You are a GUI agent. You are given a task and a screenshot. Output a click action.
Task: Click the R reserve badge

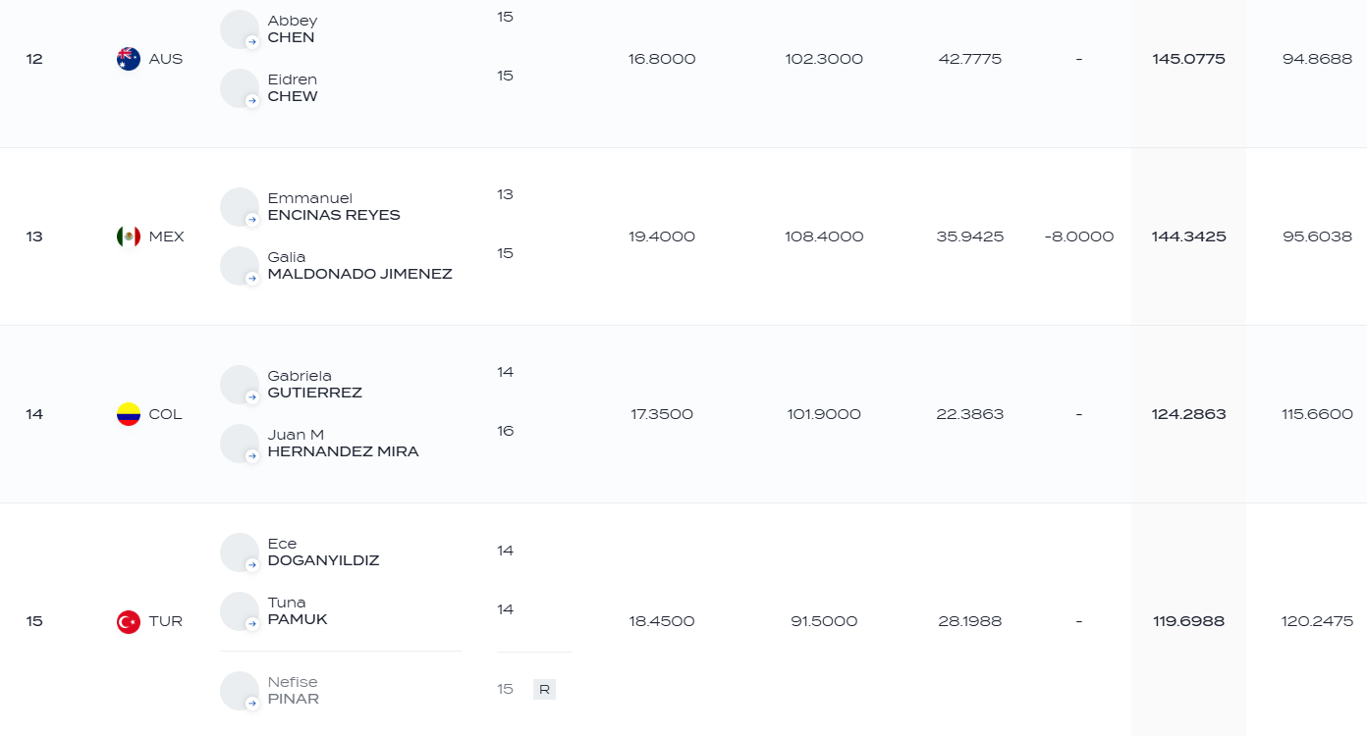[x=544, y=689]
